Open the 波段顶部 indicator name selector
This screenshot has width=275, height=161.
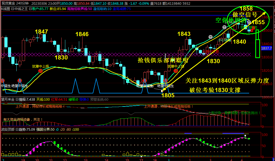coord(7,129)
